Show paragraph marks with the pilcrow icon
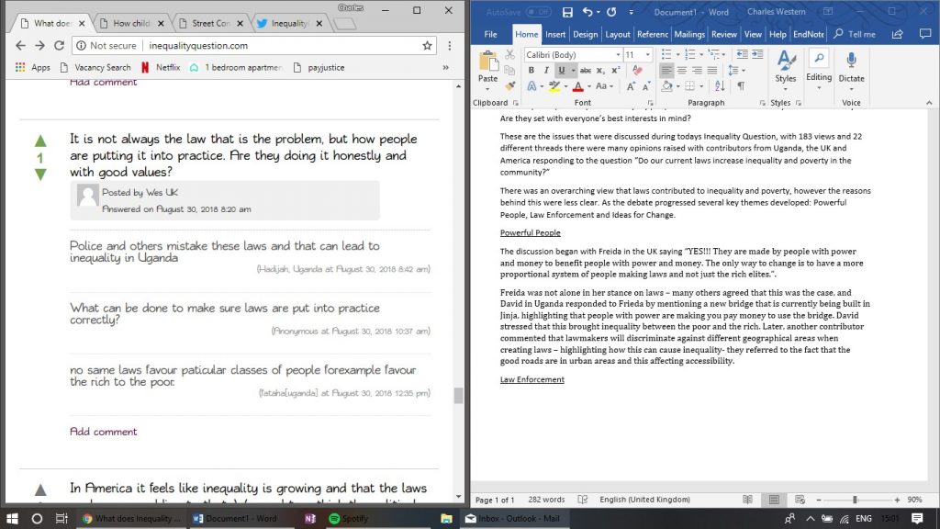Screen dimensions: 940x529 741,86
